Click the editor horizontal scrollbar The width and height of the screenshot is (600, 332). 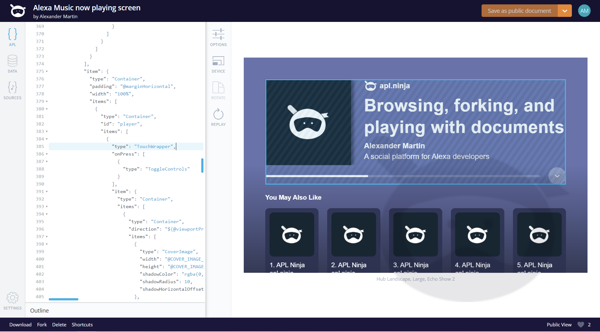pyautogui.click(x=63, y=299)
